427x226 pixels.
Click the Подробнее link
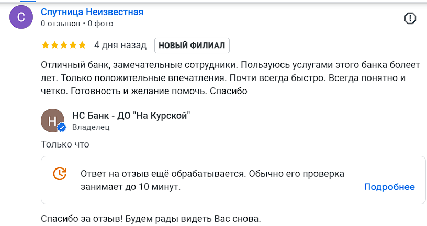tap(389, 187)
